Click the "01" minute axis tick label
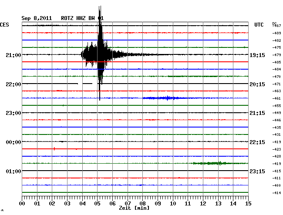This screenshot has width=283, height=215. (37, 204)
